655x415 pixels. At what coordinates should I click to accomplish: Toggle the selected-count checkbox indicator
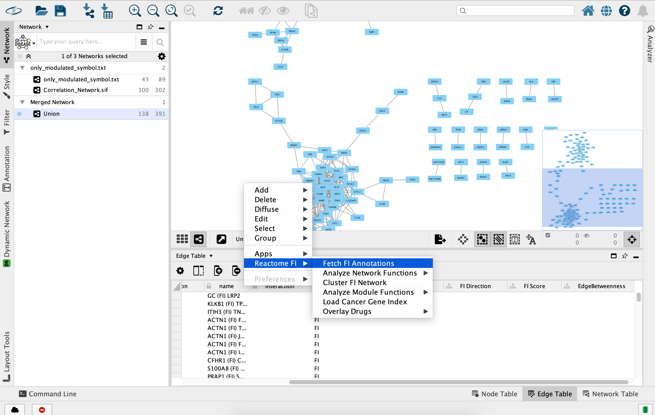548,235
